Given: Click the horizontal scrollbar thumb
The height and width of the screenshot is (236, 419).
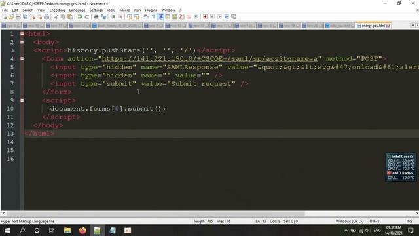Looking at the screenshot, I should pyautogui.click(x=156, y=214).
